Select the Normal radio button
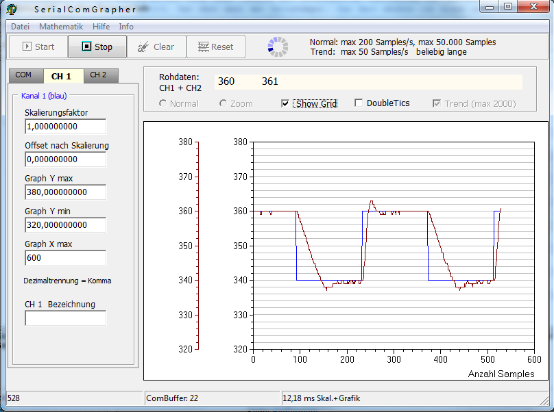Viewport: 554px width, 412px height. 163,103
